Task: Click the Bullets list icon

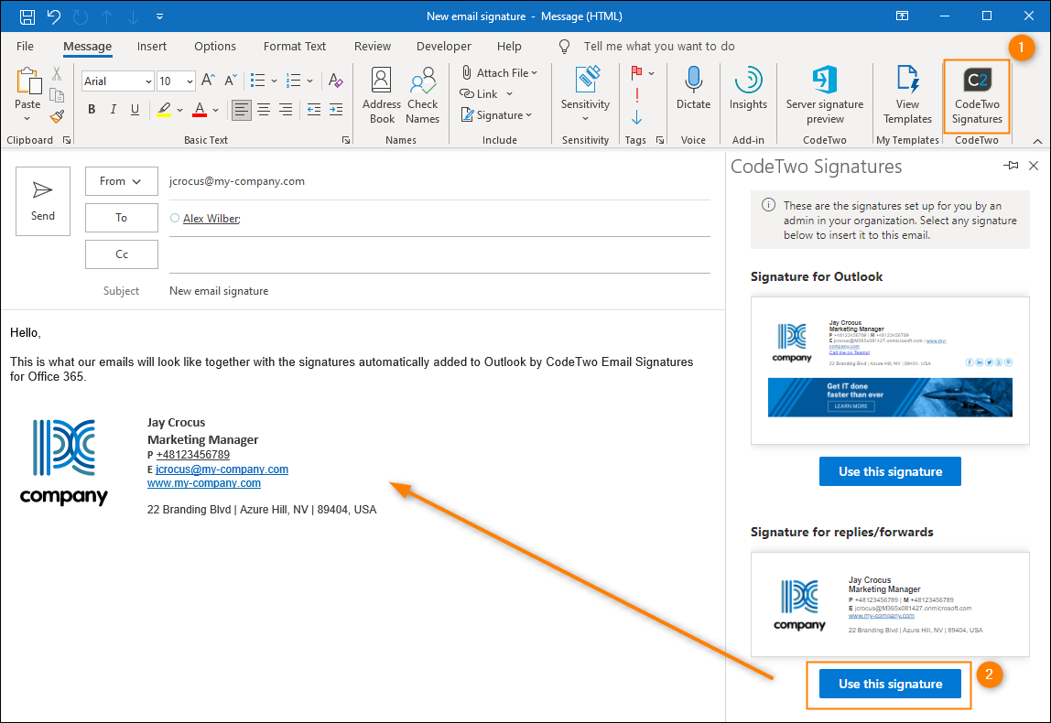Action: (x=258, y=81)
